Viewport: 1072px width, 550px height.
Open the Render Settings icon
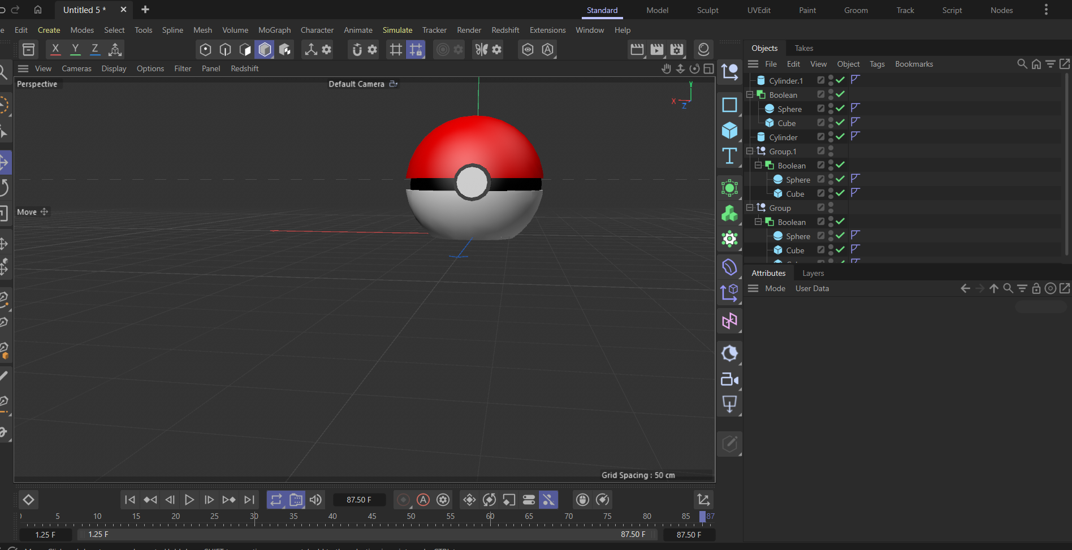676,50
